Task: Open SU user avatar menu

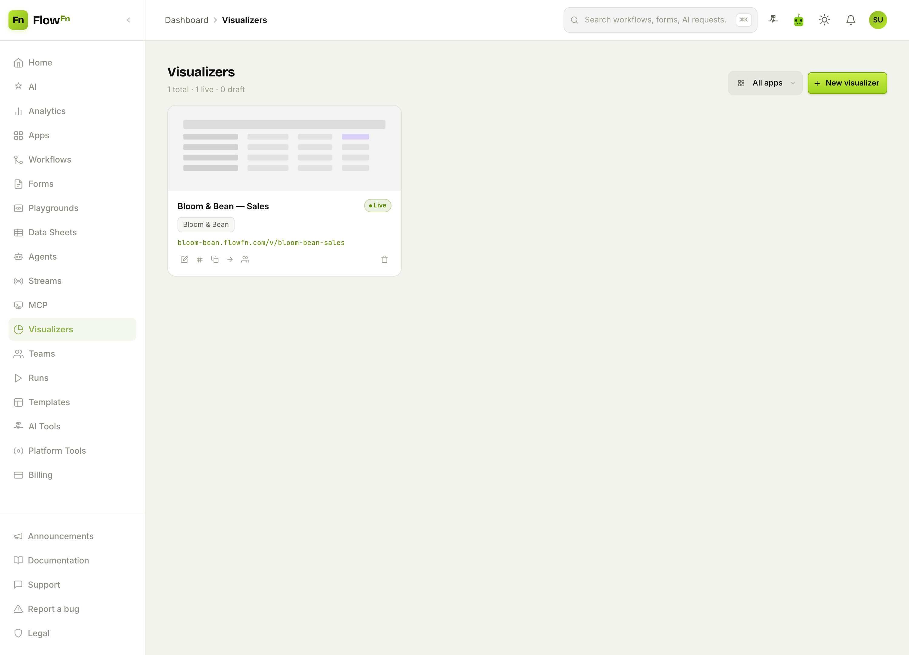Action: point(878,20)
